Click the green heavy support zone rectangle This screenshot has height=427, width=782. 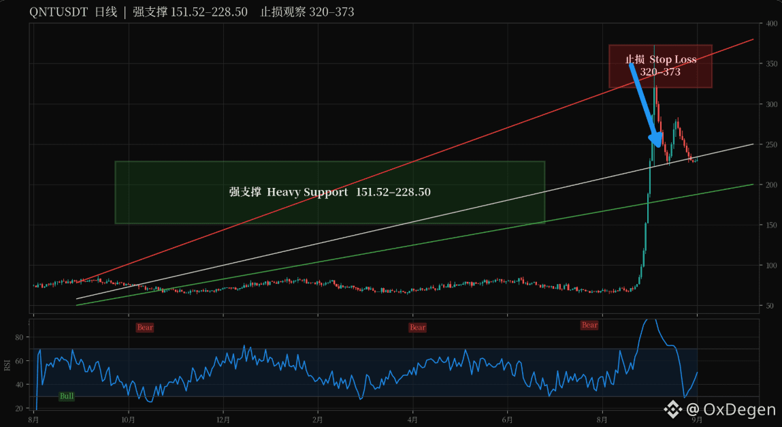click(329, 192)
